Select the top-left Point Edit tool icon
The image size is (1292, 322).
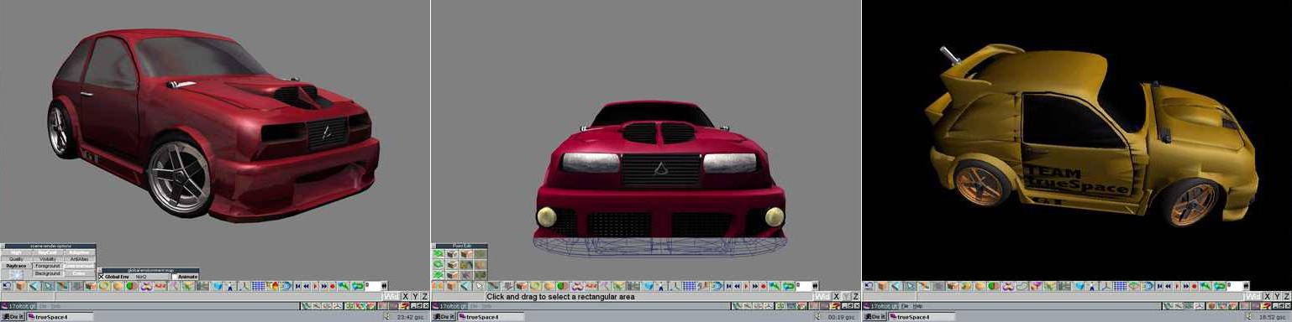439,254
